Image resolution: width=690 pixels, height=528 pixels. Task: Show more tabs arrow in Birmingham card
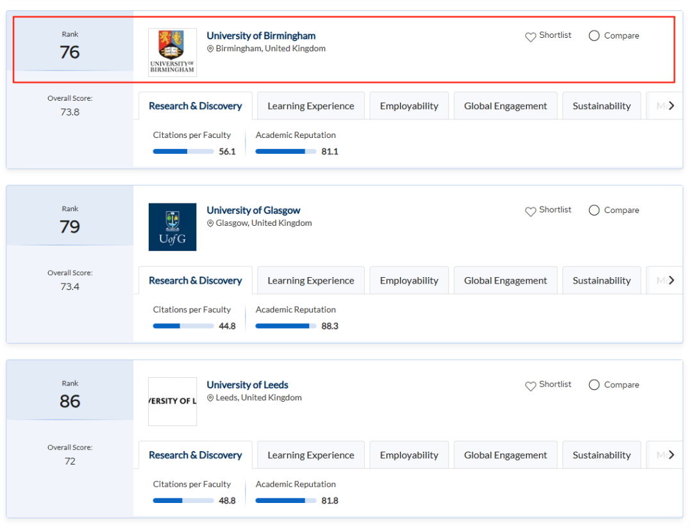coord(671,106)
